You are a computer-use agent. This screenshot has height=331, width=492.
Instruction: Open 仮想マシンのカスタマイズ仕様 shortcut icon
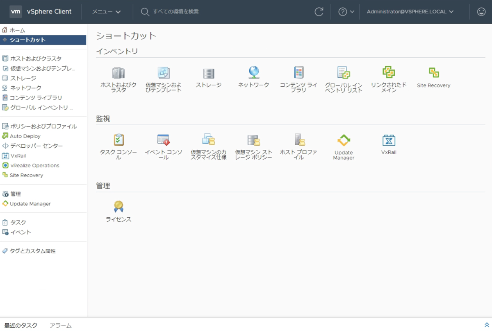click(x=209, y=140)
